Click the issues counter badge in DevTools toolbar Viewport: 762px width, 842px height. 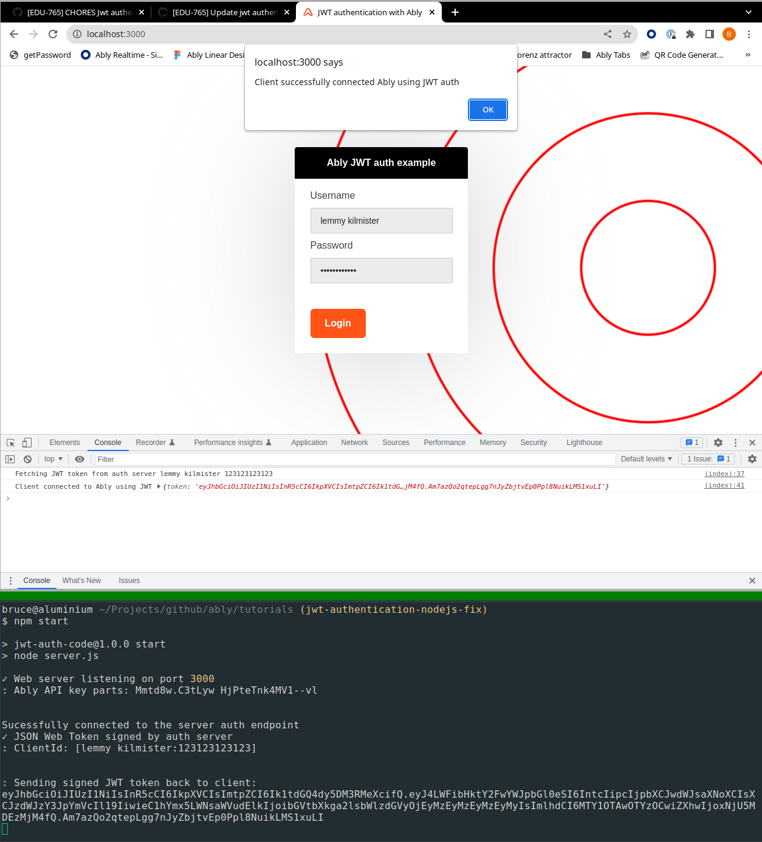692,443
